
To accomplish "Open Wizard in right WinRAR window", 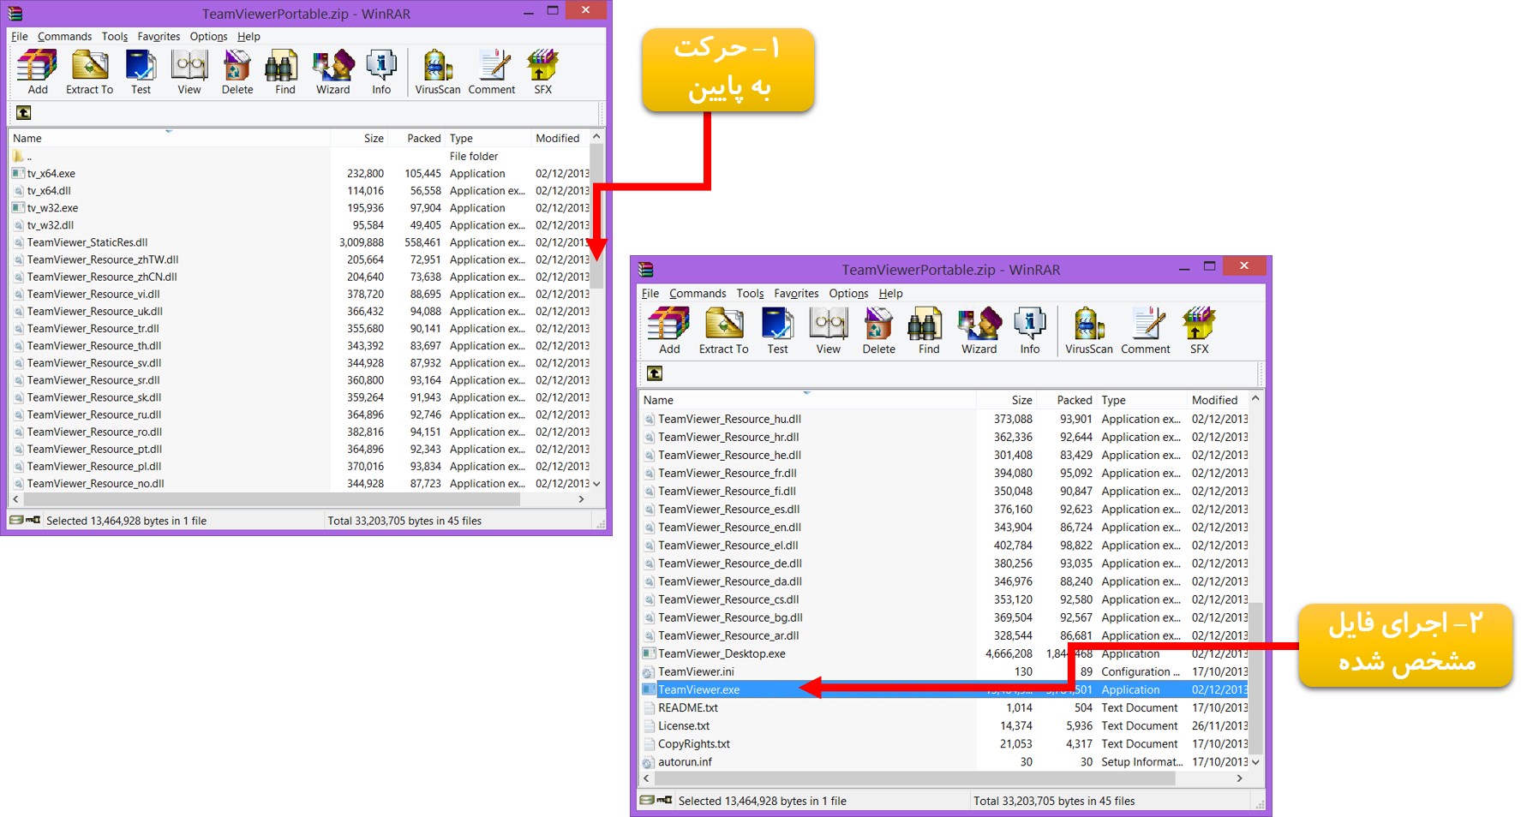I will pyautogui.click(x=979, y=331).
